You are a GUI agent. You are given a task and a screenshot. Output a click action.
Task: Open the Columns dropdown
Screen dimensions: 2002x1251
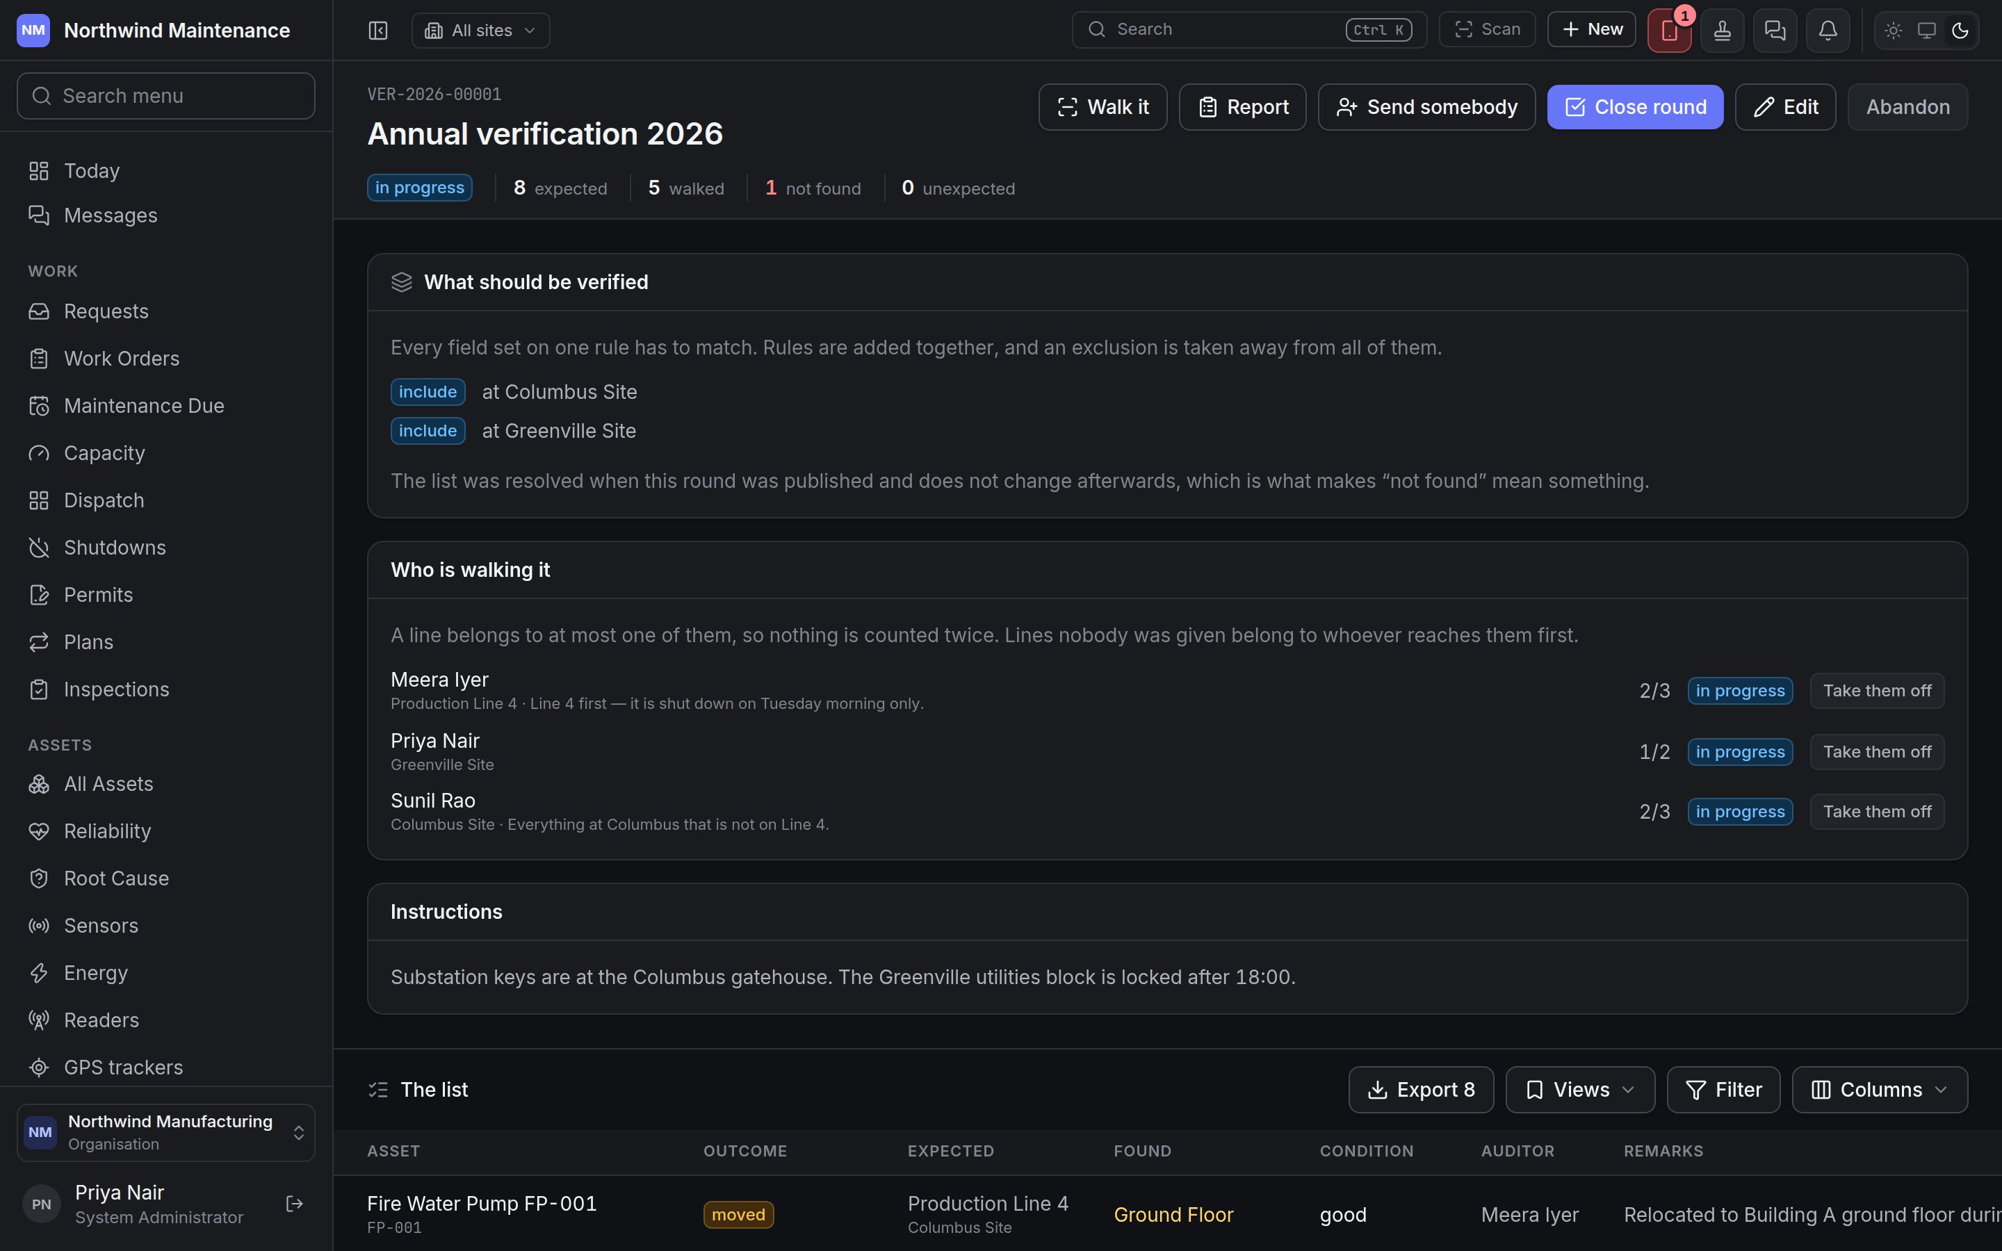(1880, 1090)
